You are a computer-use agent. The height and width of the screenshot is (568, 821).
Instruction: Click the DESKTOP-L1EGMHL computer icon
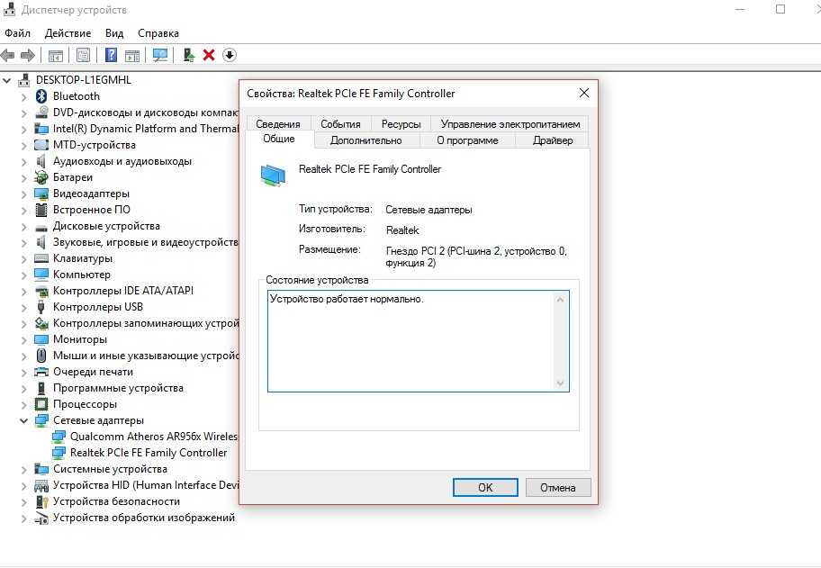pyautogui.click(x=24, y=80)
